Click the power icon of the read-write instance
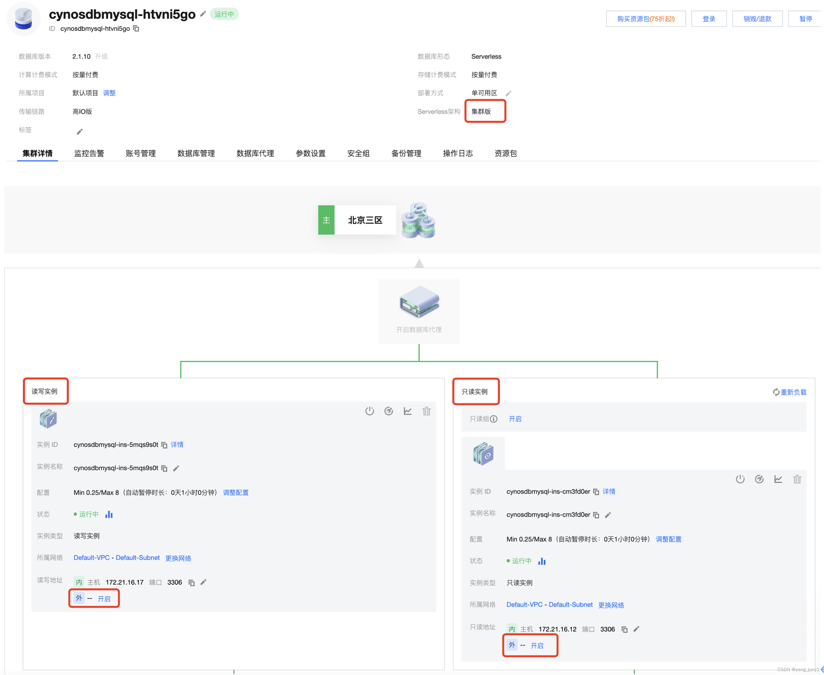The width and height of the screenshot is (824, 675). coord(370,411)
